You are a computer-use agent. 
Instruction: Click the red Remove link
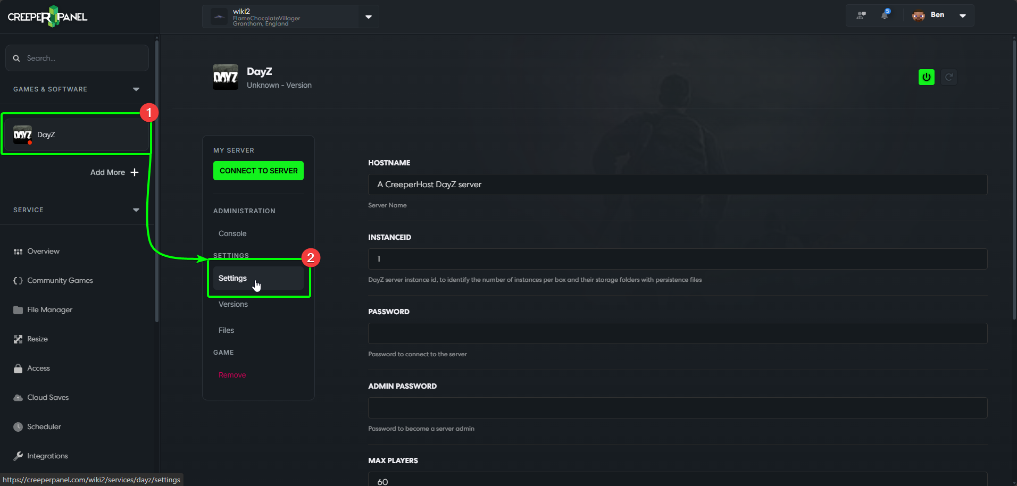pyautogui.click(x=232, y=375)
